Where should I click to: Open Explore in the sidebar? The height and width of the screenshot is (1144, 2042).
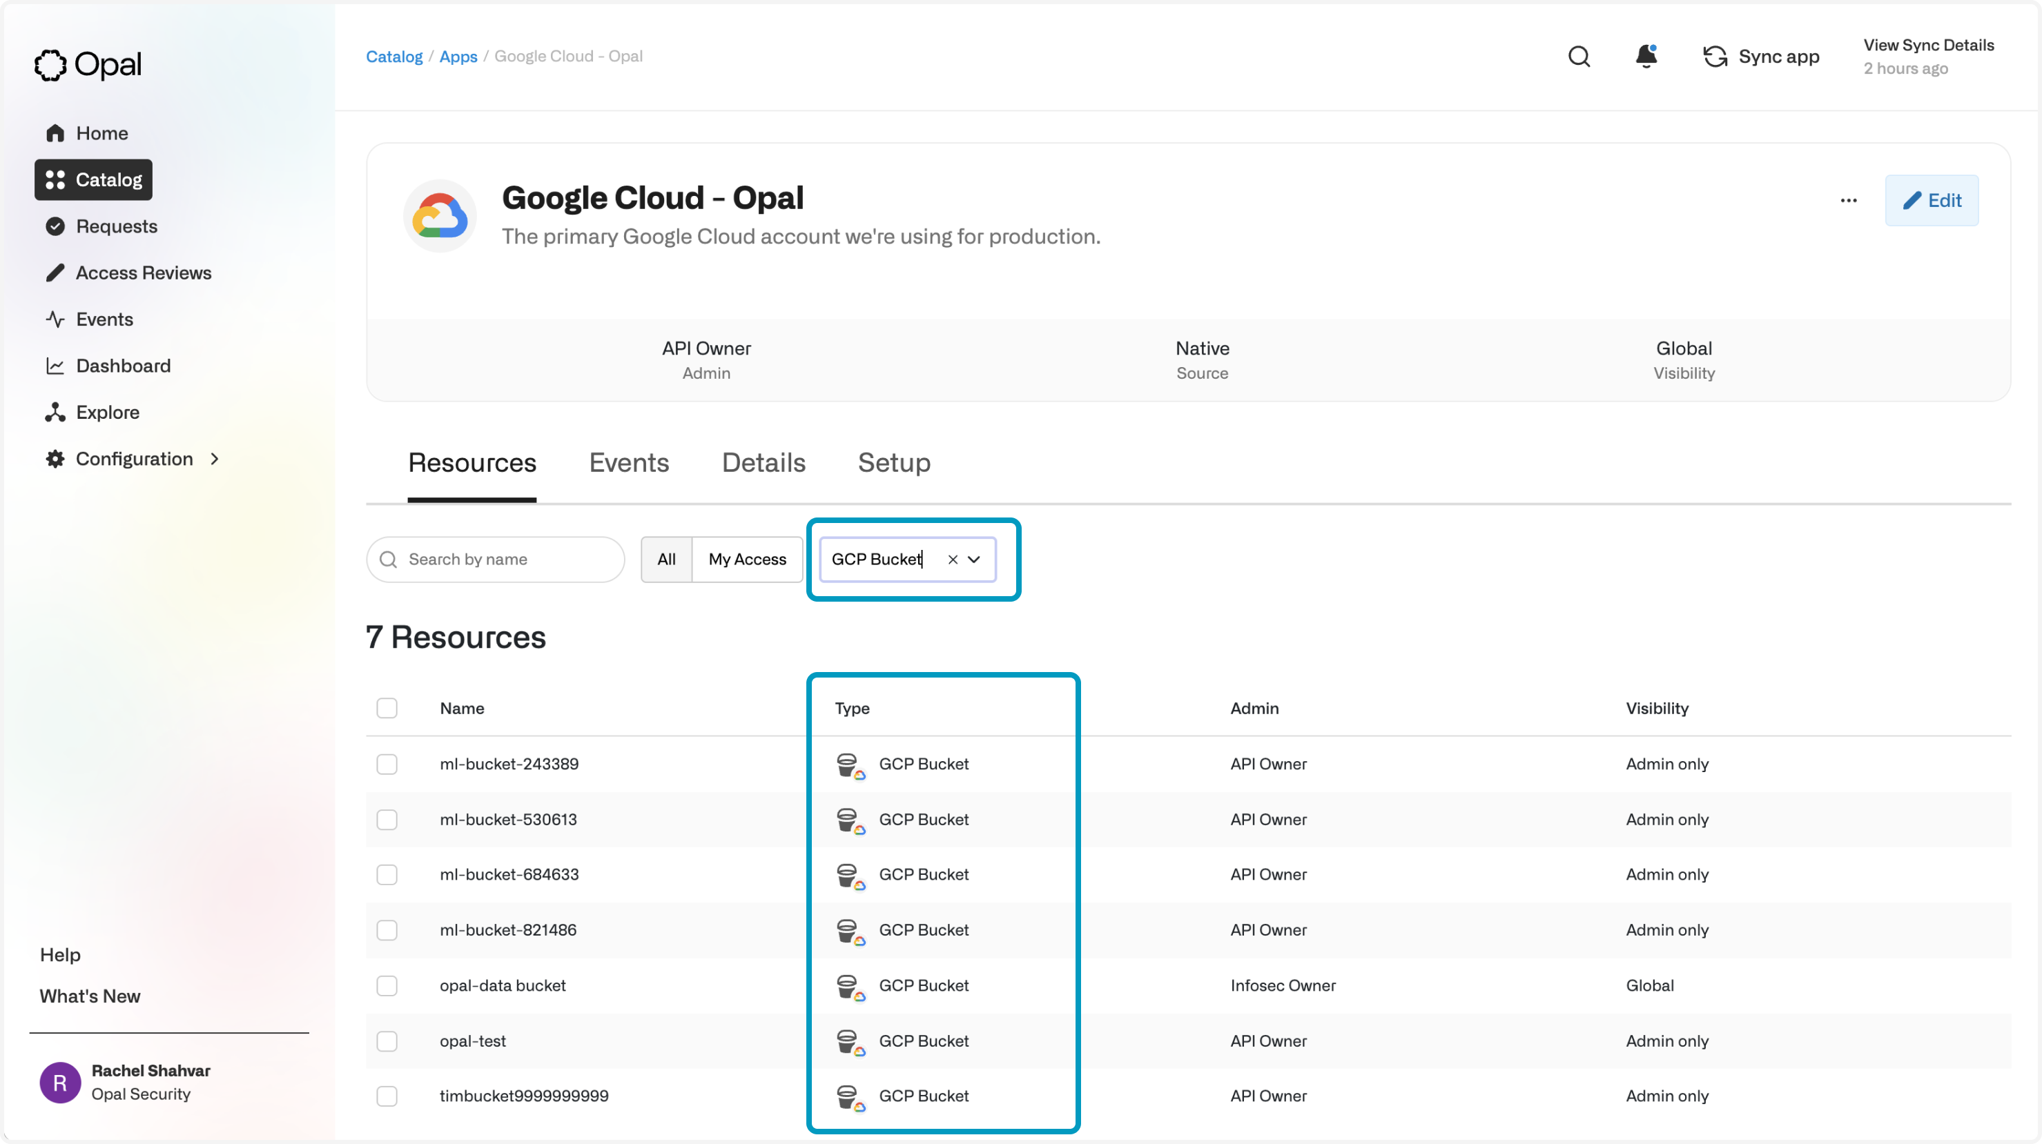pos(108,413)
